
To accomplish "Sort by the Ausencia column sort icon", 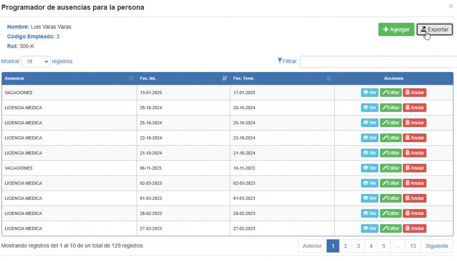I will [131, 78].
